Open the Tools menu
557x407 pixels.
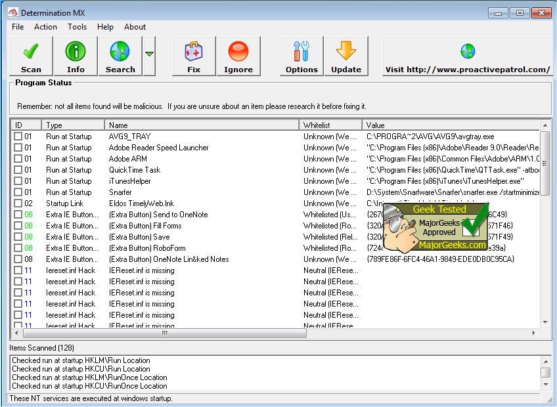77,27
